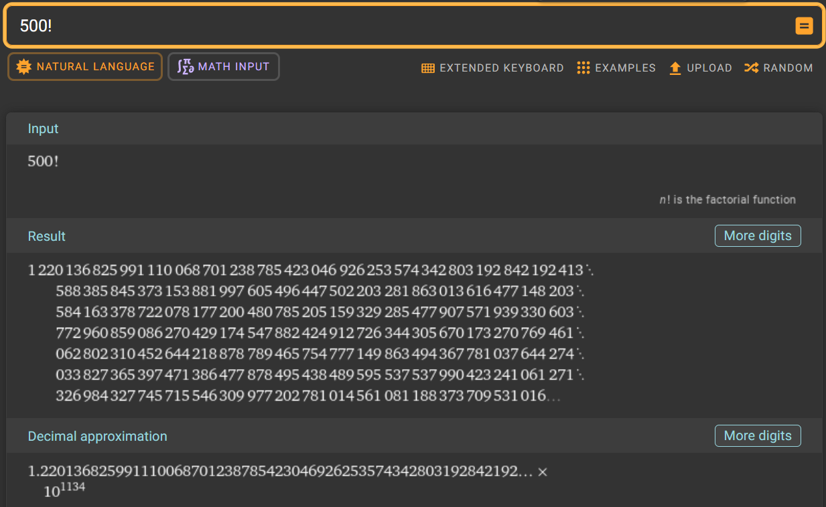
Task: Click the Examples dots icon
Action: coord(583,68)
